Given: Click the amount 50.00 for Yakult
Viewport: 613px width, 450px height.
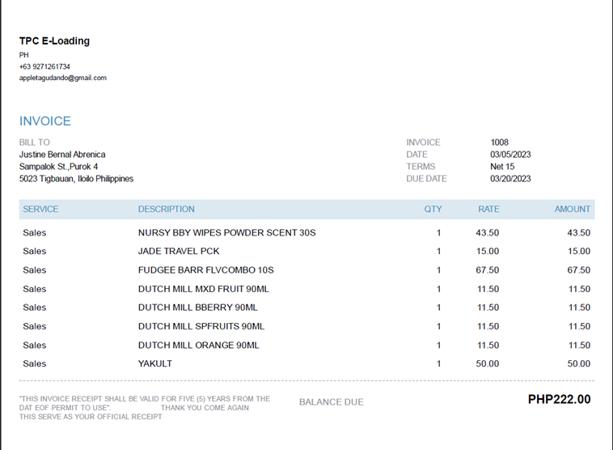Looking at the screenshot, I should [578, 364].
